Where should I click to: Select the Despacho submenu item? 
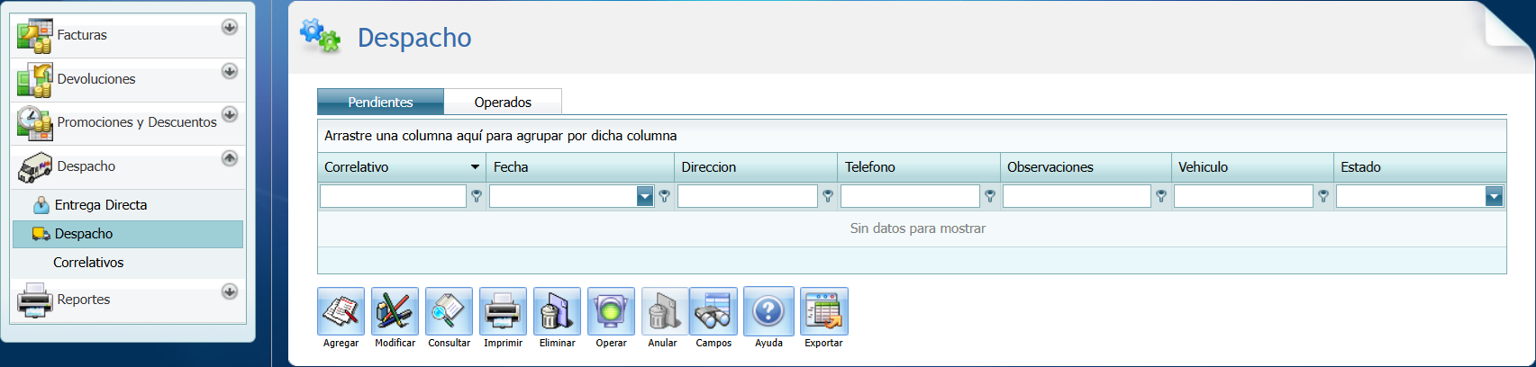tap(128, 234)
